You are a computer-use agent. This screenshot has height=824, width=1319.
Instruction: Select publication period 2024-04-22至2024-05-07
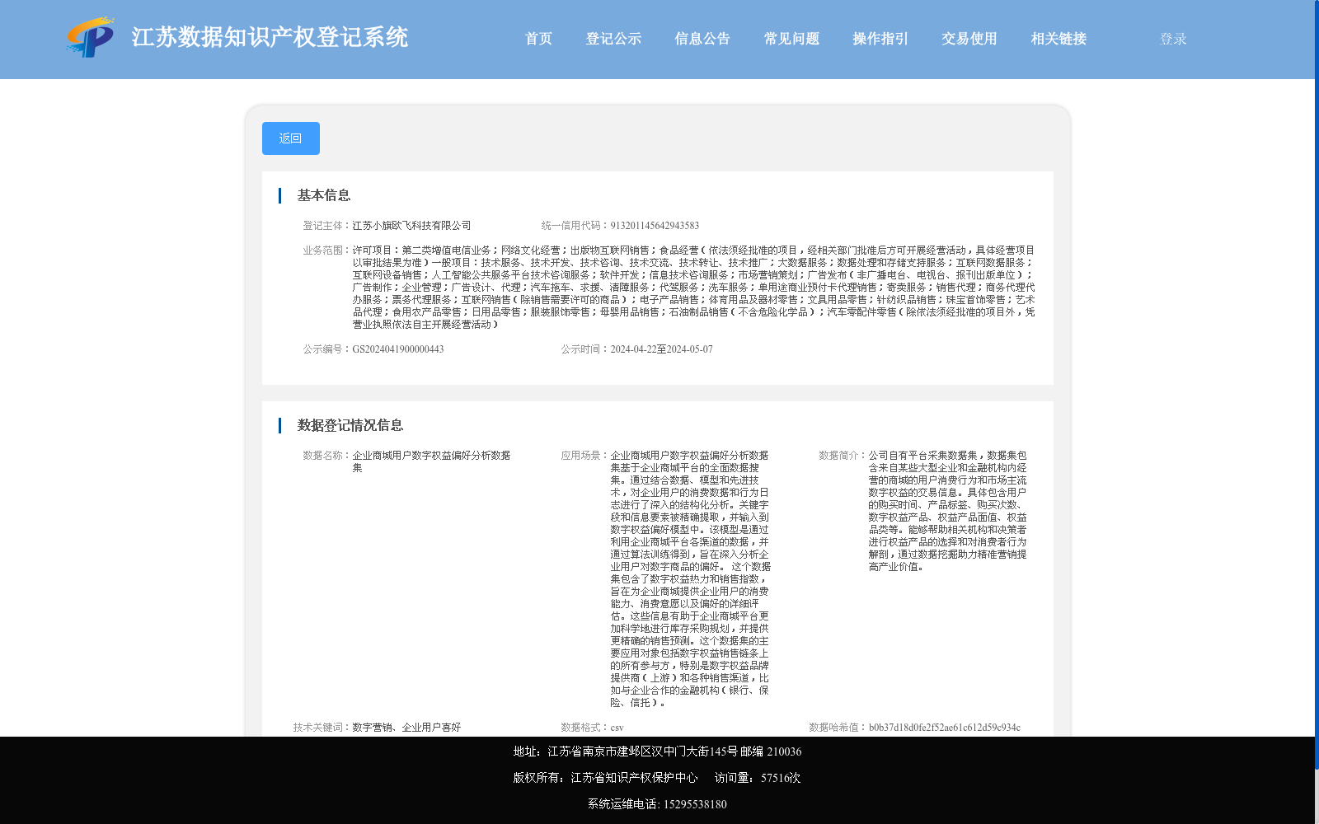[x=661, y=349]
